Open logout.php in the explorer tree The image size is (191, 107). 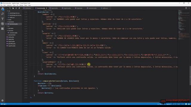pyautogui.click(x=11, y=42)
